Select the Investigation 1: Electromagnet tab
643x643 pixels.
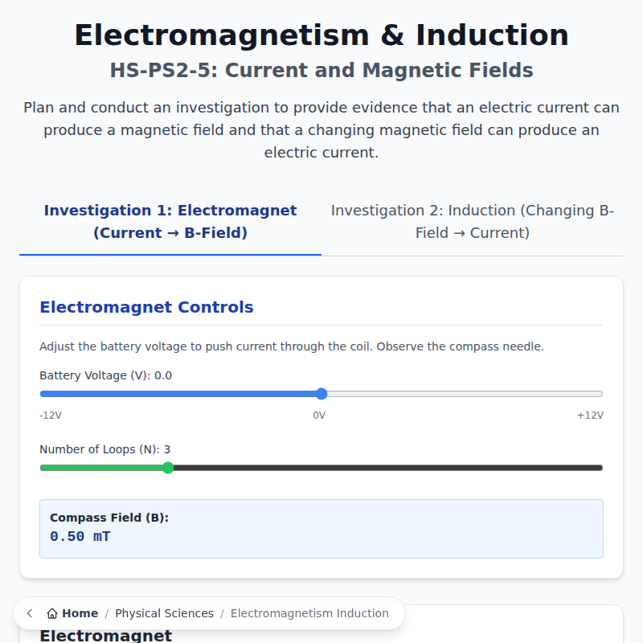click(x=170, y=221)
